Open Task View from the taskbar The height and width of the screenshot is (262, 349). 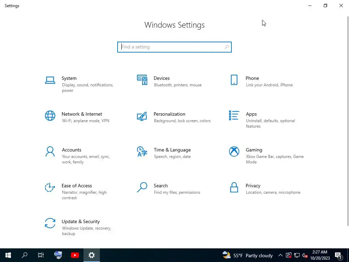(41, 255)
